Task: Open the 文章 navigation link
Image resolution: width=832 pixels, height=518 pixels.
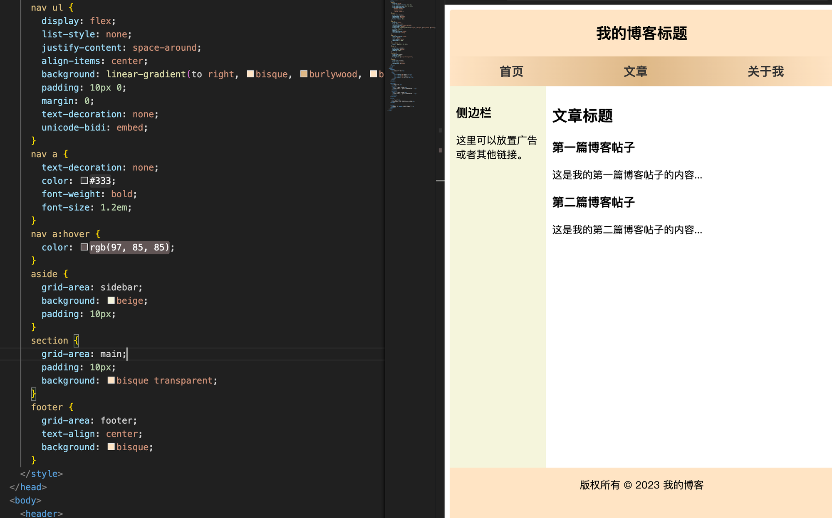Action: (x=635, y=71)
